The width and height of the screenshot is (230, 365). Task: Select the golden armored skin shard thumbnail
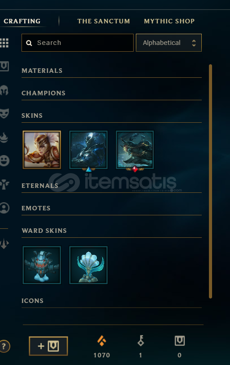[x=42, y=150]
